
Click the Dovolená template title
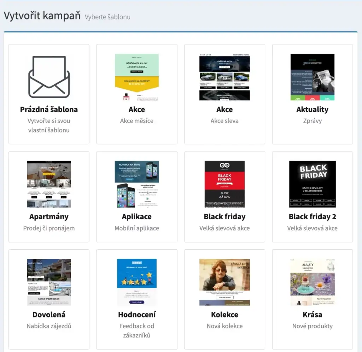pyautogui.click(x=49, y=315)
